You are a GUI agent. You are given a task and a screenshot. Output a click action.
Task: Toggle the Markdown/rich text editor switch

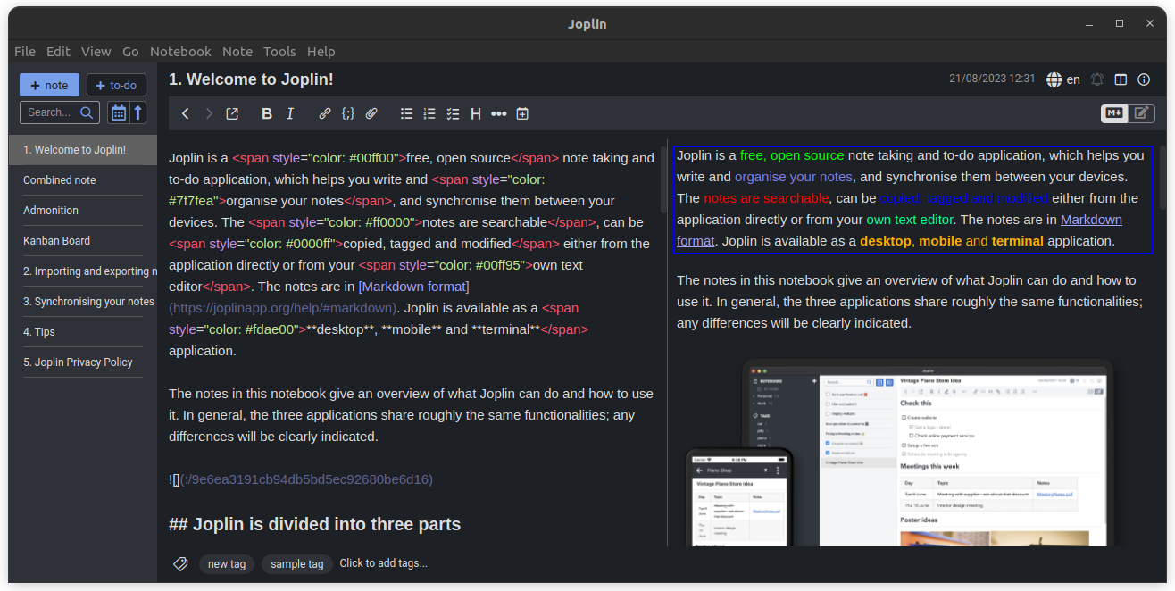(1127, 113)
